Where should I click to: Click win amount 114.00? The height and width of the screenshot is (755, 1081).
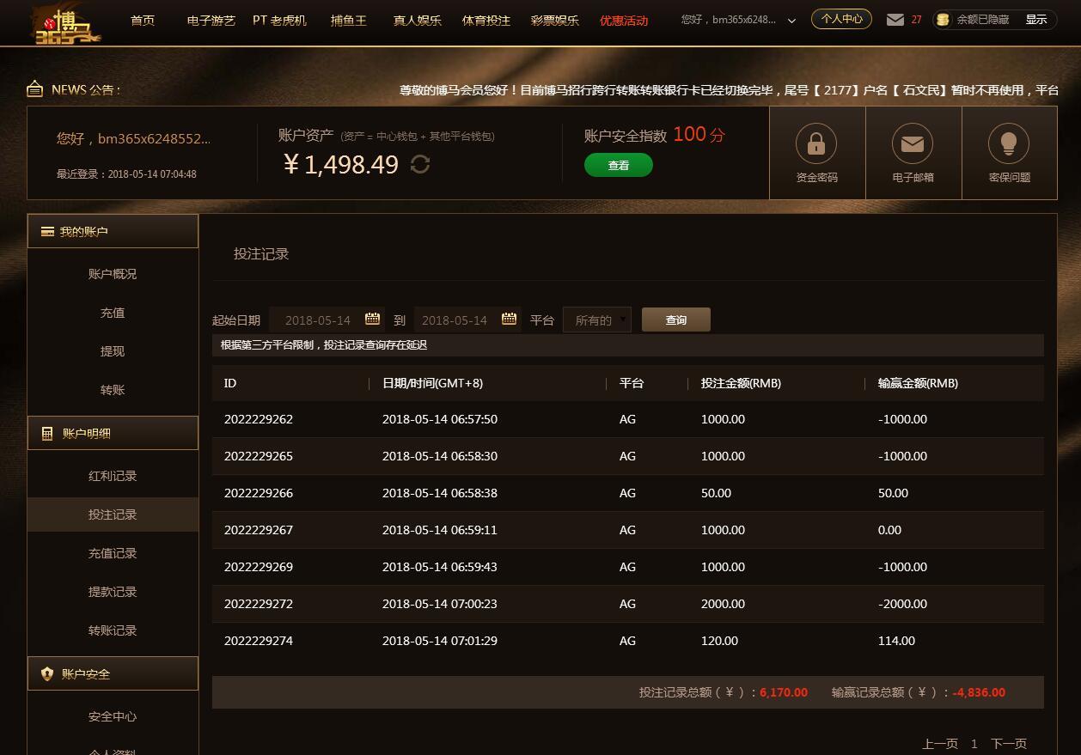pos(896,641)
